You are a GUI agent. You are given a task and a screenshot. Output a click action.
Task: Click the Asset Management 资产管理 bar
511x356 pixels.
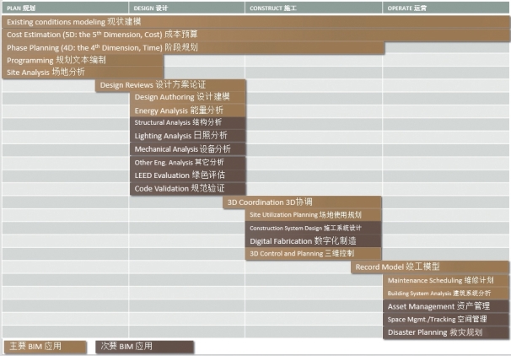pyautogui.click(x=446, y=306)
